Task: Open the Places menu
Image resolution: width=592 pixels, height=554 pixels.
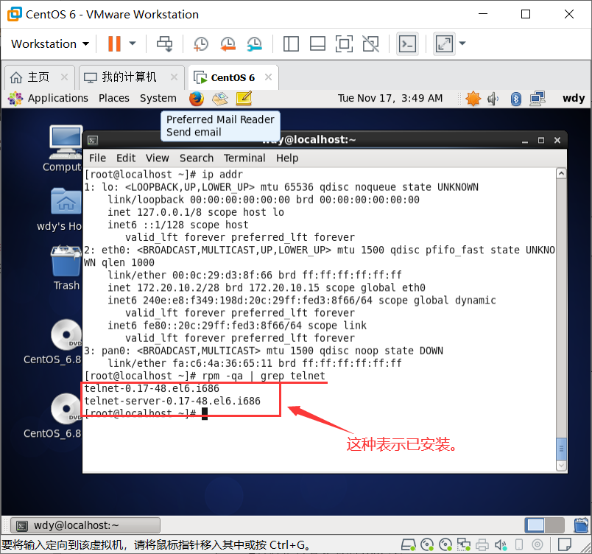Action: click(x=114, y=98)
